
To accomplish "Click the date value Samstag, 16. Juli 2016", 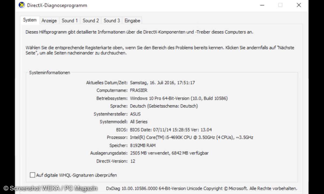I will click(x=162, y=83).
